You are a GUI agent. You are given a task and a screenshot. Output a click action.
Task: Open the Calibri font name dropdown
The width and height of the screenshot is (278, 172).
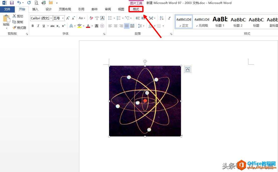[51, 18]
